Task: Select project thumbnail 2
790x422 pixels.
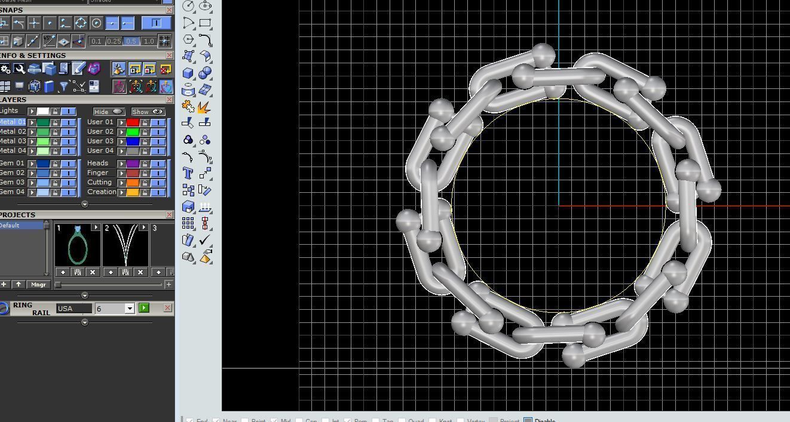Action: pyautogui.click(x=125, y=245)
